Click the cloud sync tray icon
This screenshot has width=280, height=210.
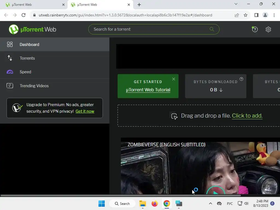[219, 203]
